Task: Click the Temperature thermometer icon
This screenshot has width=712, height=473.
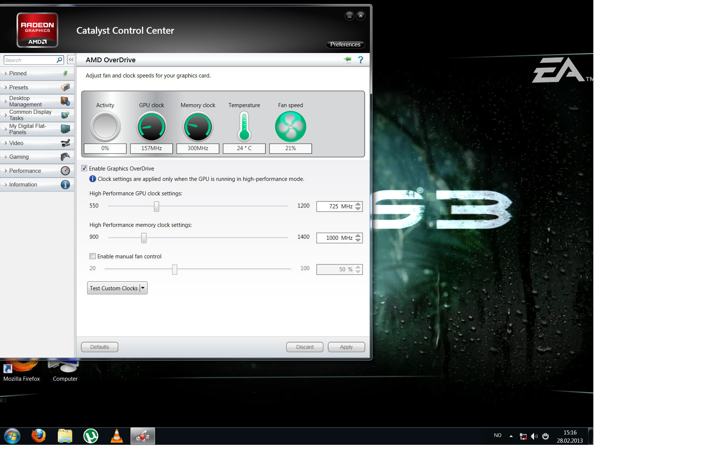Action: pyautogui.click(x=244, y=126)
